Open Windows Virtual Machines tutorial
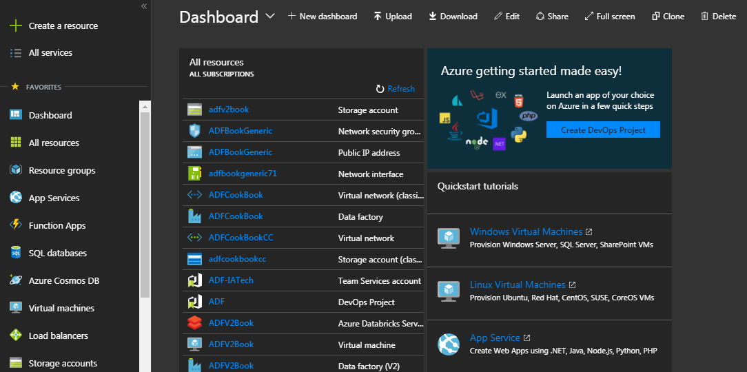 point(526,231)
